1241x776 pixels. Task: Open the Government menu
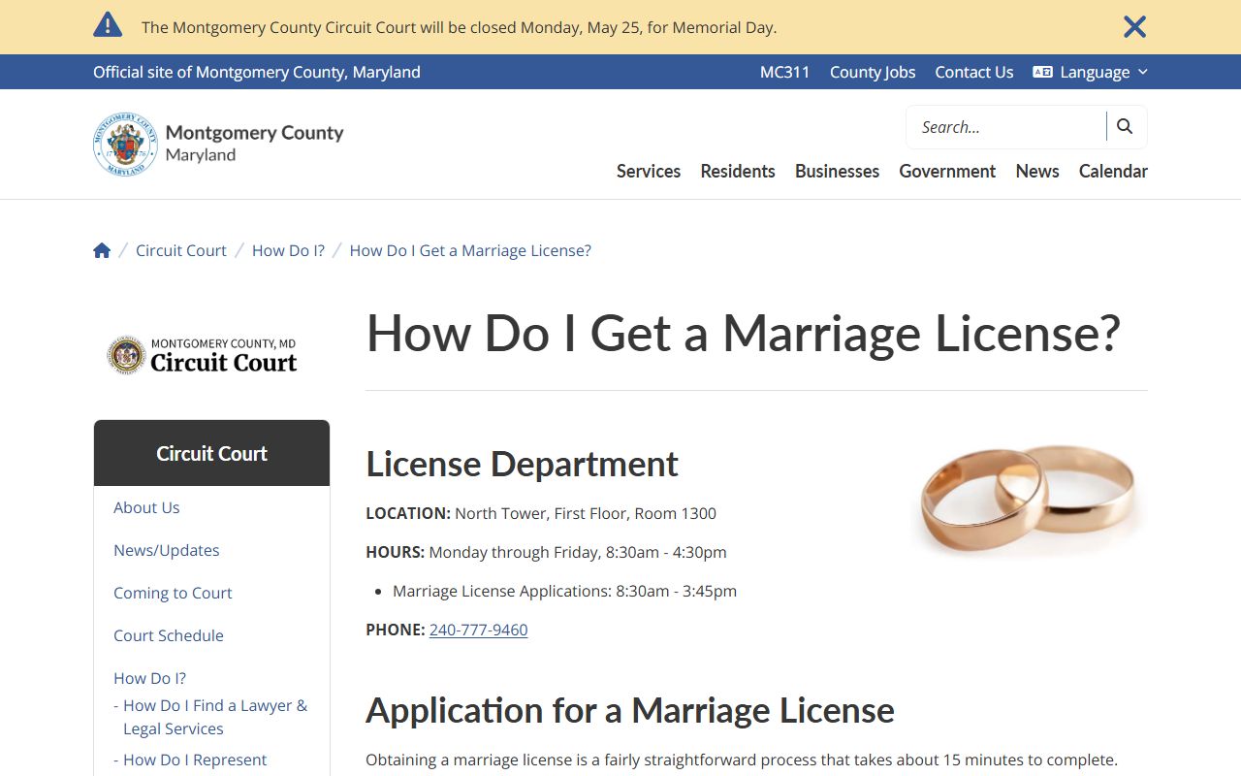[x=947, y=171]
